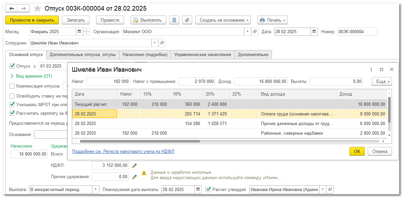
Task: Edit NDFL amount with pencil icon
Action: pyautogui.click(x=134, y=165)
